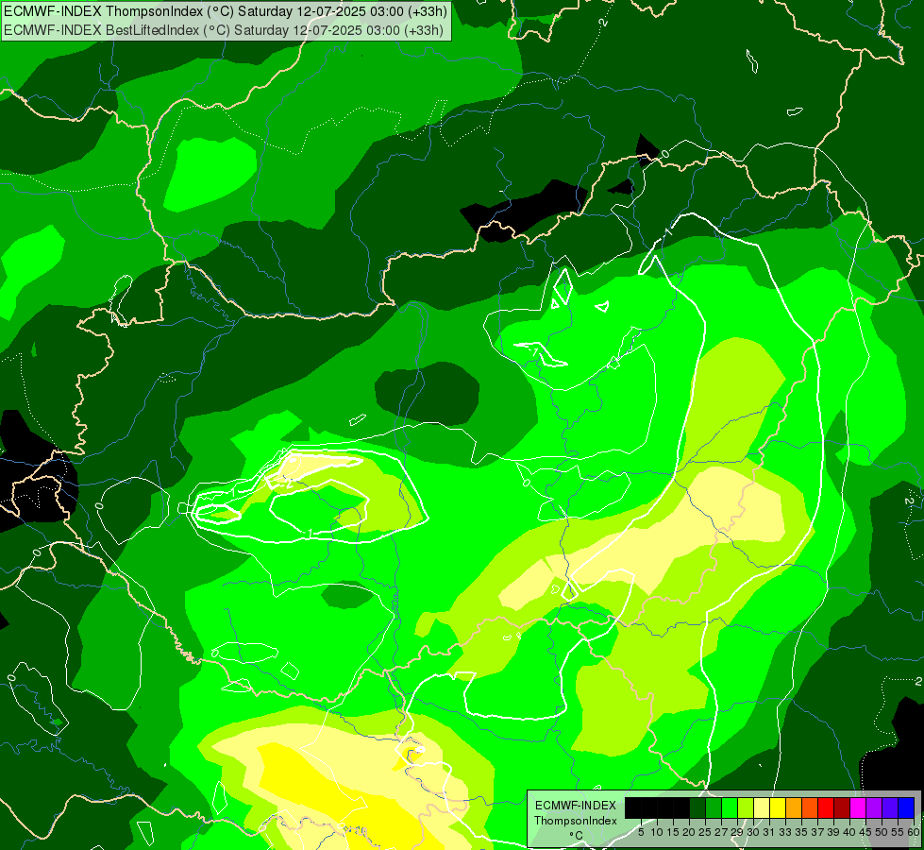The width and height of the screenshot is (924, 850).
Task: Select the orange-red legend swatch (35–37)
Action: click(x=810, y=807)
